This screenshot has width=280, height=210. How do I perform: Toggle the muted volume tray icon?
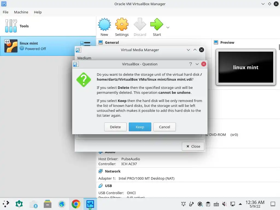pos(224,204)
